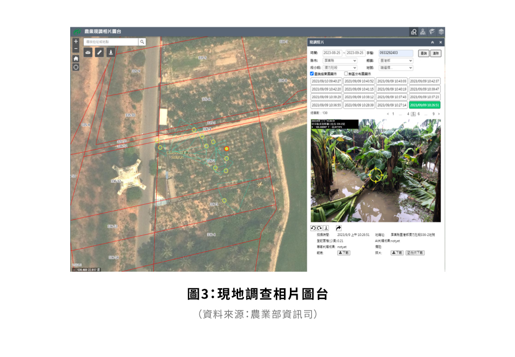The image size is (515, 357).
Task: Rotate photo counterclockwise
Action: [313, 228]
